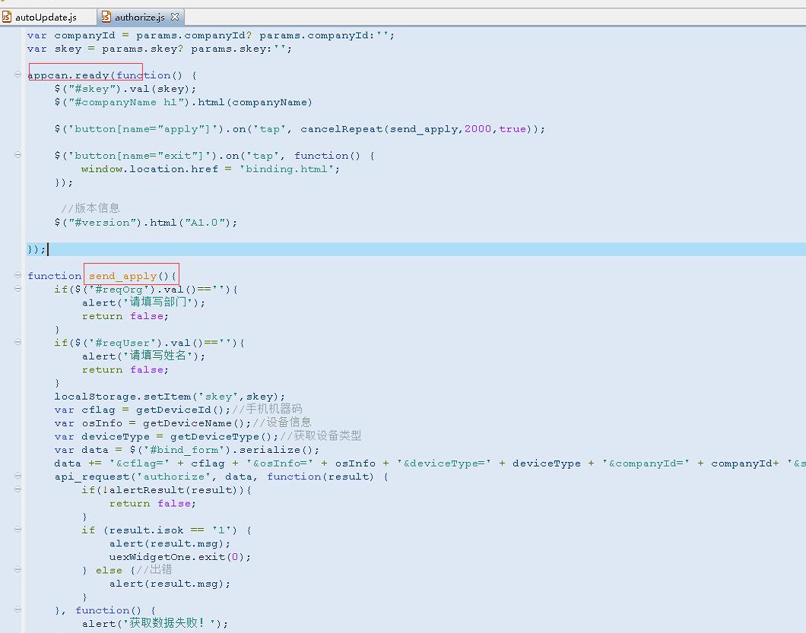The width and height of the screenshot is (806, 633).
Task: Click window.location.href = 'binding.html' line
Action: (x=210, y=169)
